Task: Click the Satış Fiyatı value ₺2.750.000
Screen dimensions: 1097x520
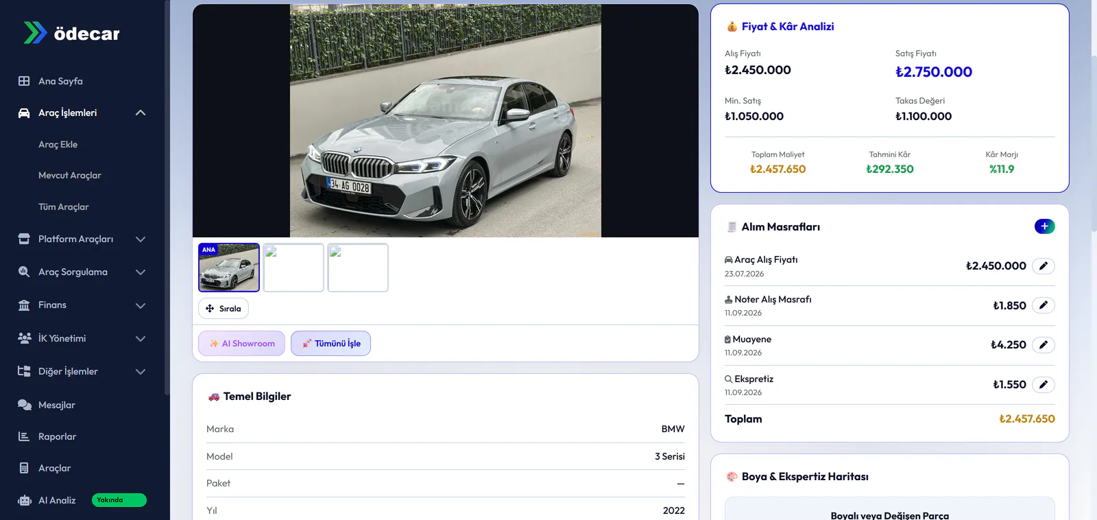Action: 934,72
